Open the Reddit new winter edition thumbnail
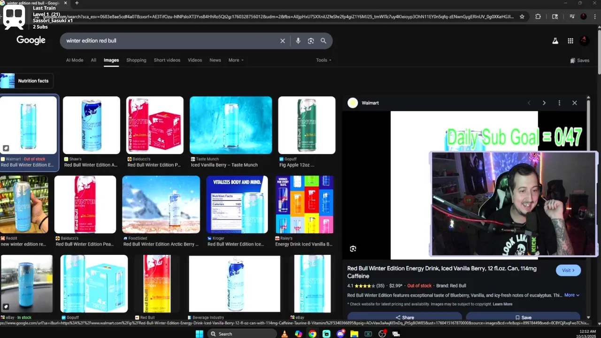The height and width of the screenshot is (338, 601). tap(24, 205)
